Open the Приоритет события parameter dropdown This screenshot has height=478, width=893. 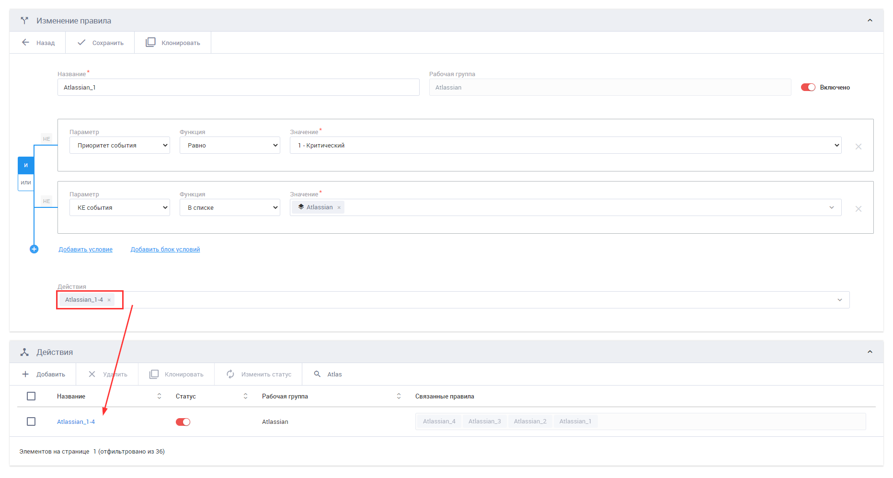click(120, 145)
